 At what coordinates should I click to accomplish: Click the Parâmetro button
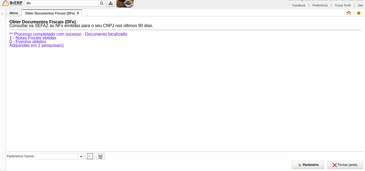pyautogui.click(x=308, y=165)
